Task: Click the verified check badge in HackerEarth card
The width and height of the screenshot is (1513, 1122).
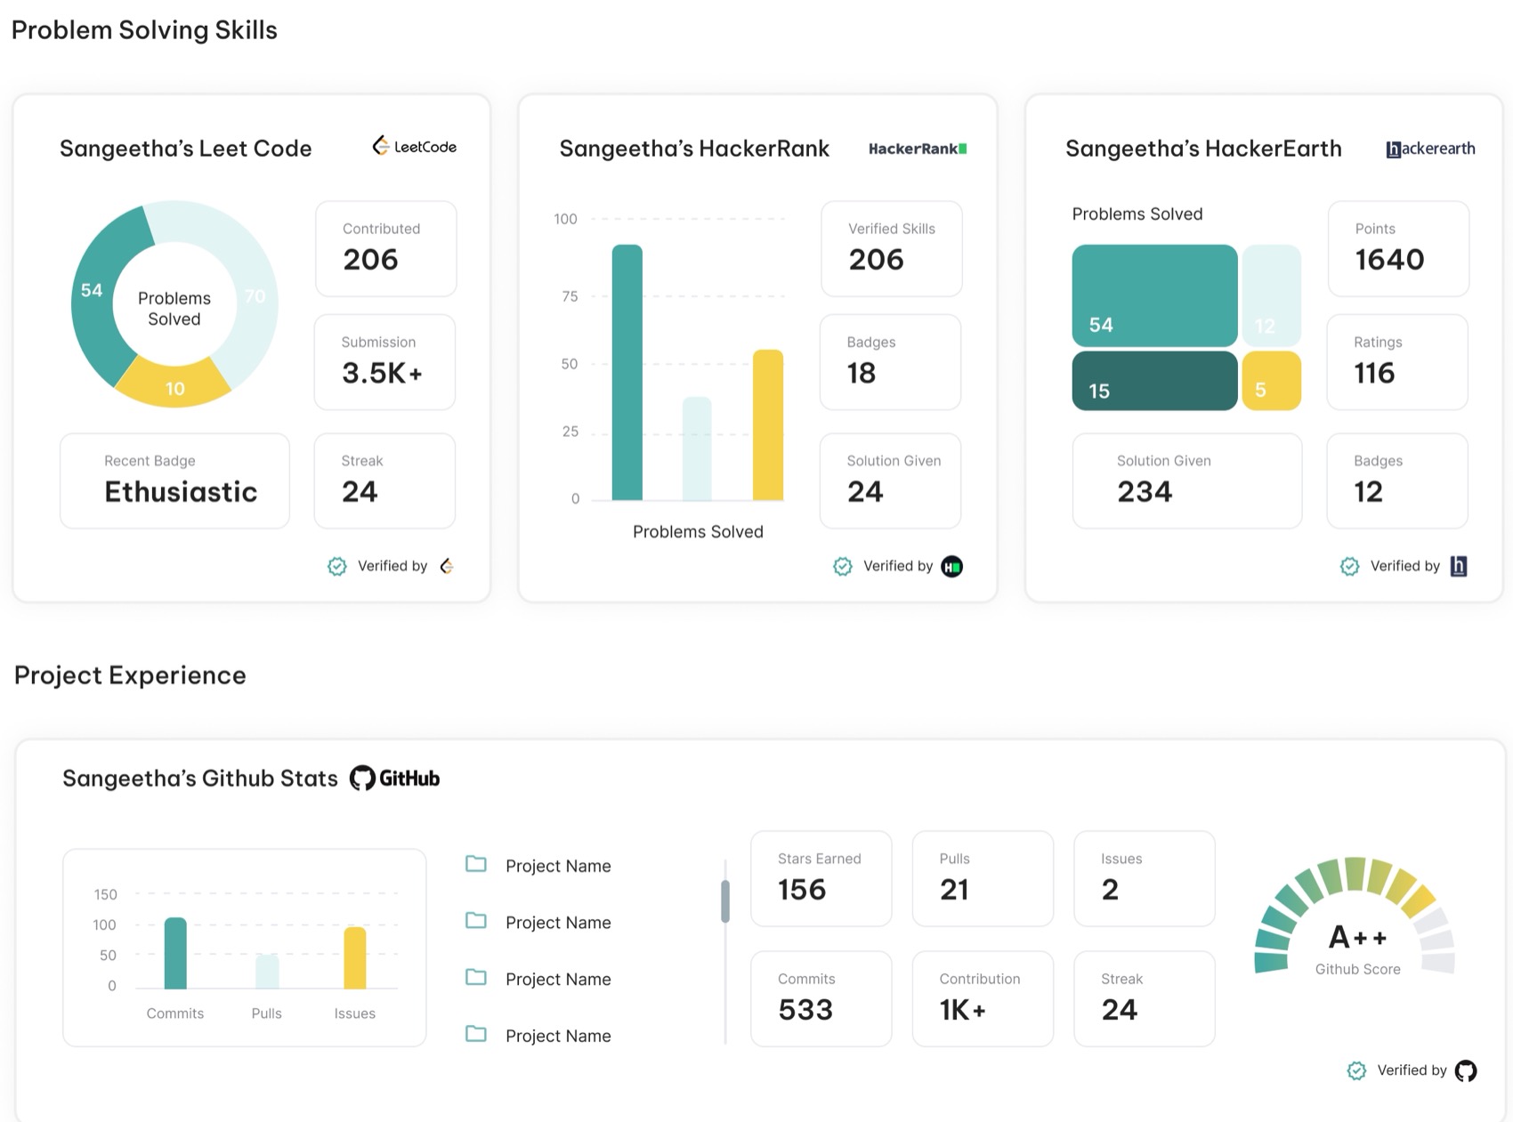Action: (1349, 566)
